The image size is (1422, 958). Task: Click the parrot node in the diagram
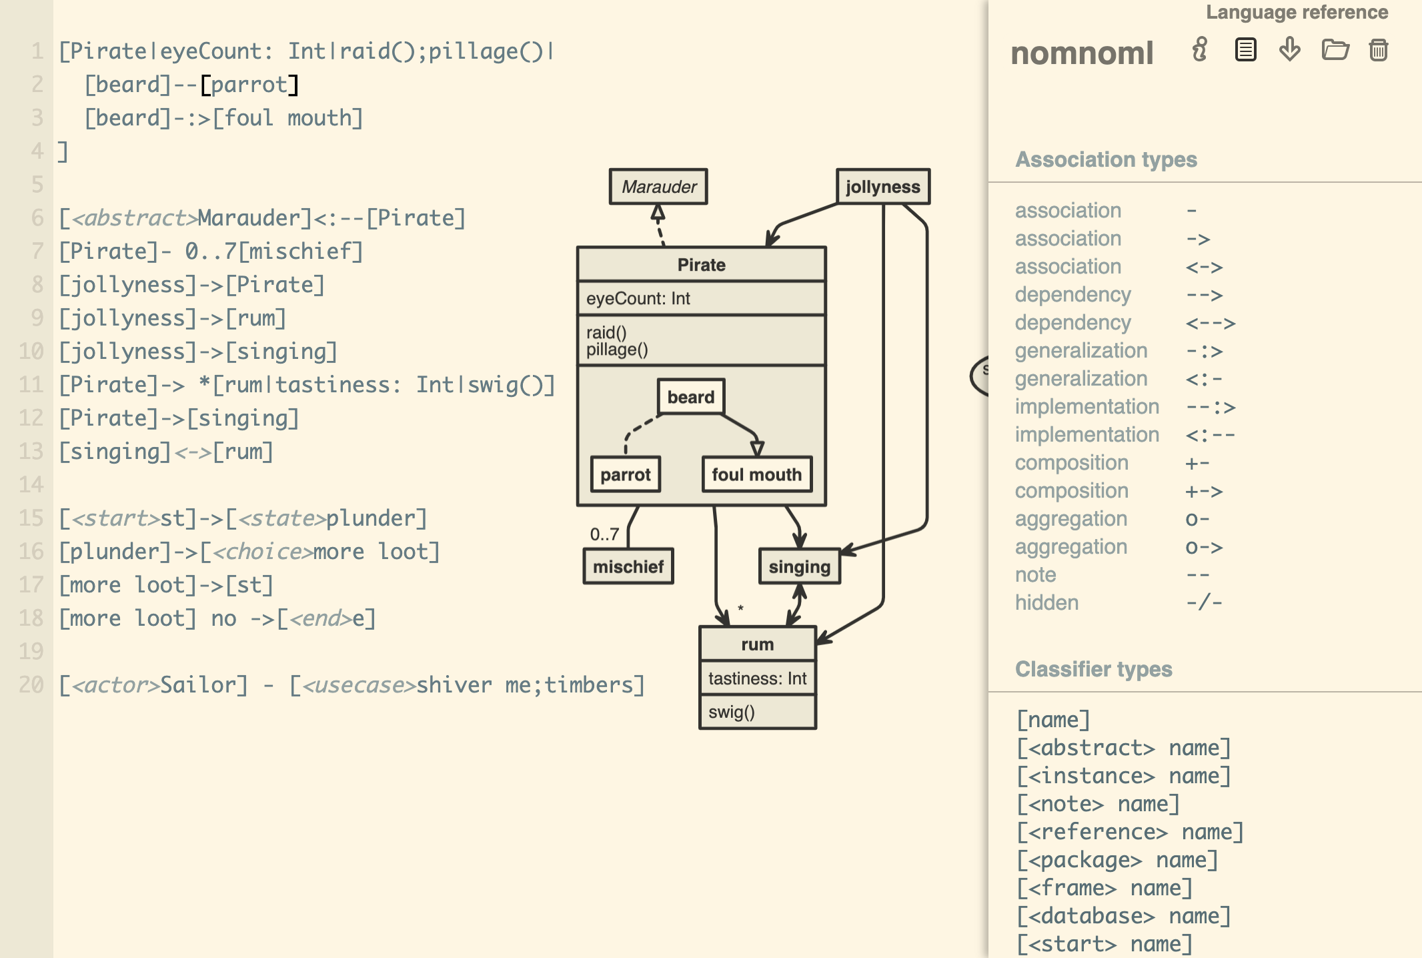[625, 474]
